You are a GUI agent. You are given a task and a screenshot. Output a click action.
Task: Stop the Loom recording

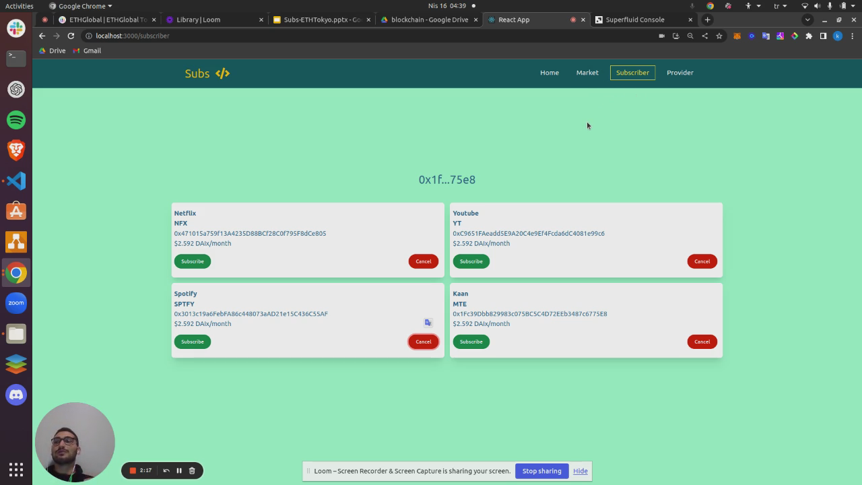[x=133, y=470]
